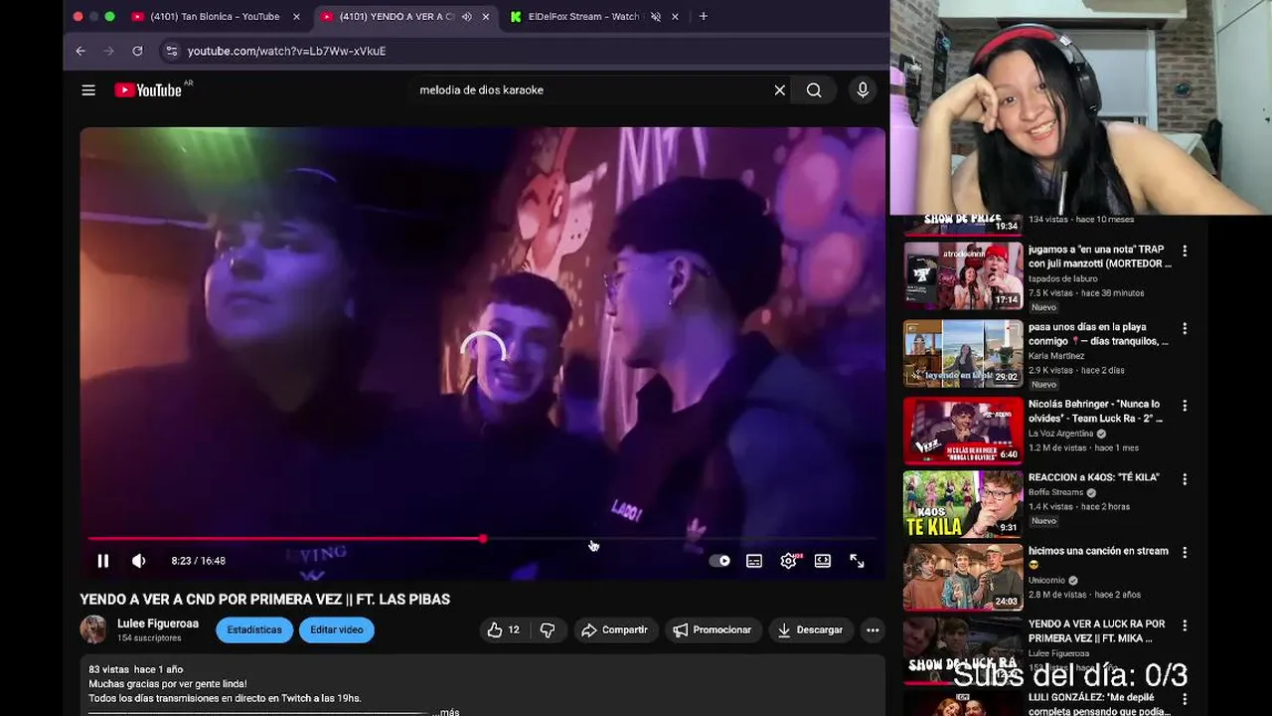Click 'Karla Martinez' channel name
Viewport: 1272px width, 716px height.
coord(1056,356)
